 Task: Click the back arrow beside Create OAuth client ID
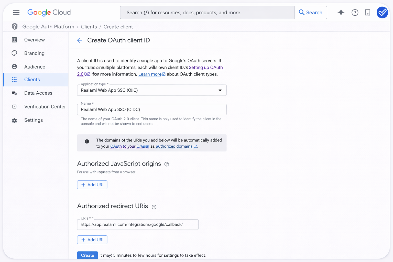(80, 40)
